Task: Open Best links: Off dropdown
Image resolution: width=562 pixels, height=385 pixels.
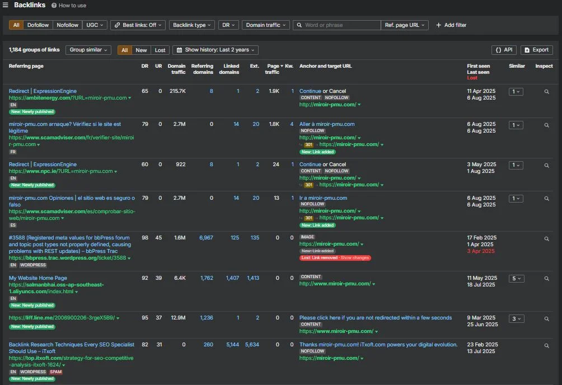Action: 138,25
